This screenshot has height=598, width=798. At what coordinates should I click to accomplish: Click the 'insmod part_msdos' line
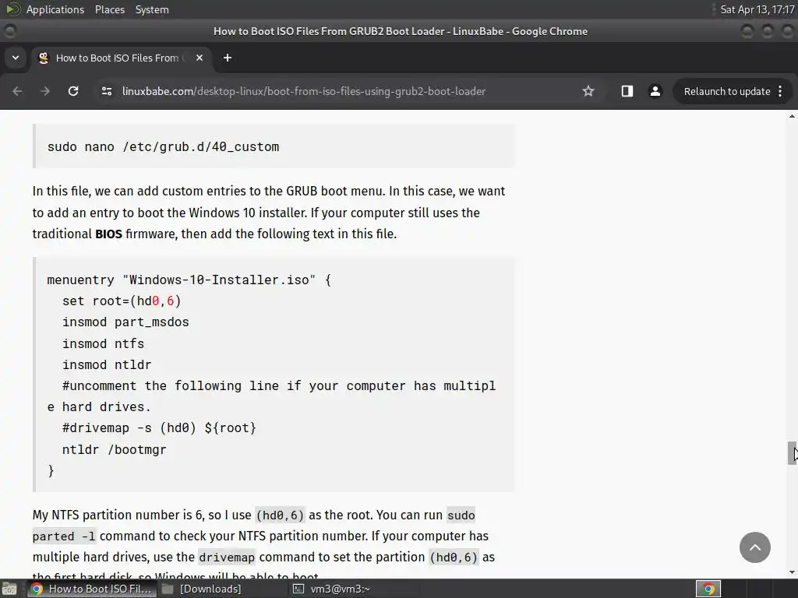pos(125,322)
